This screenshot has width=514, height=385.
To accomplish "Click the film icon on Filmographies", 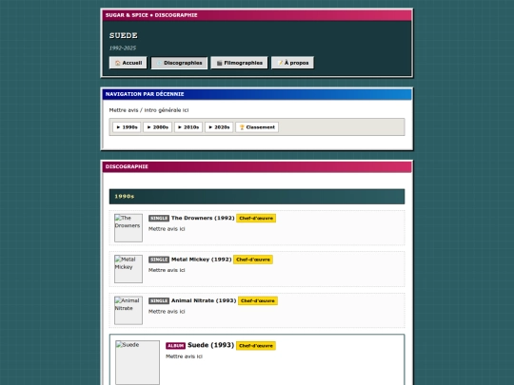I will [x=219, y=63].
